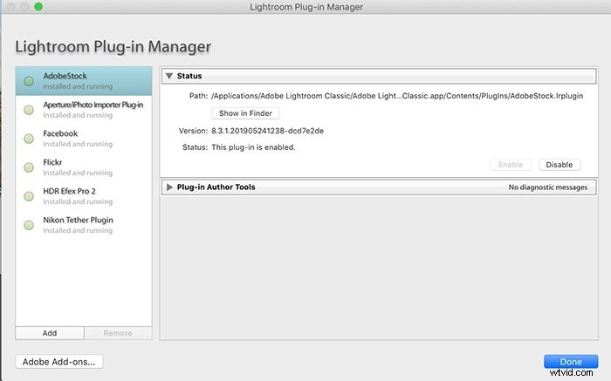Click version number 8.3.1.201905241238-dcd7e2de
This screenshot has width=611, height=381.
267,131
